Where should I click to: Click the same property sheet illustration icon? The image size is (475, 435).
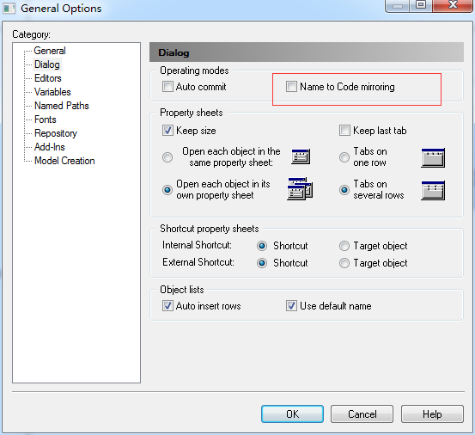click(301, 156)
